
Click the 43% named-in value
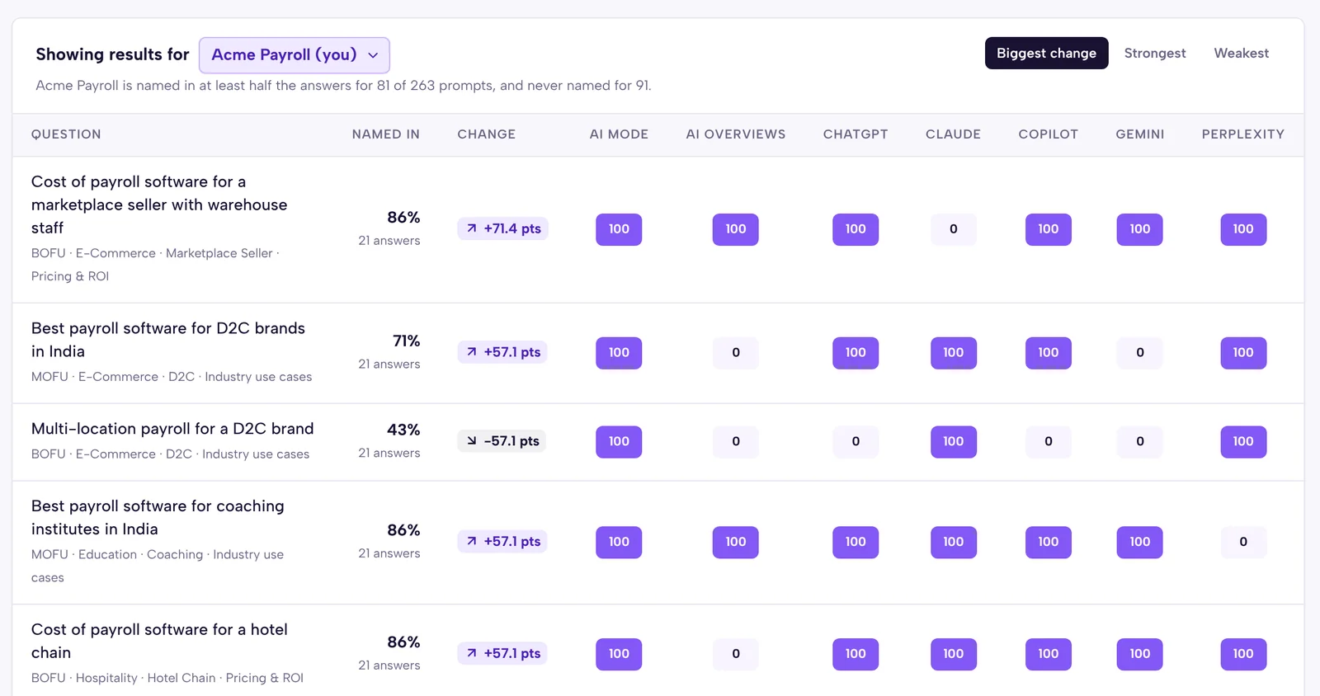pyautogui.click(x=403, y=430)
